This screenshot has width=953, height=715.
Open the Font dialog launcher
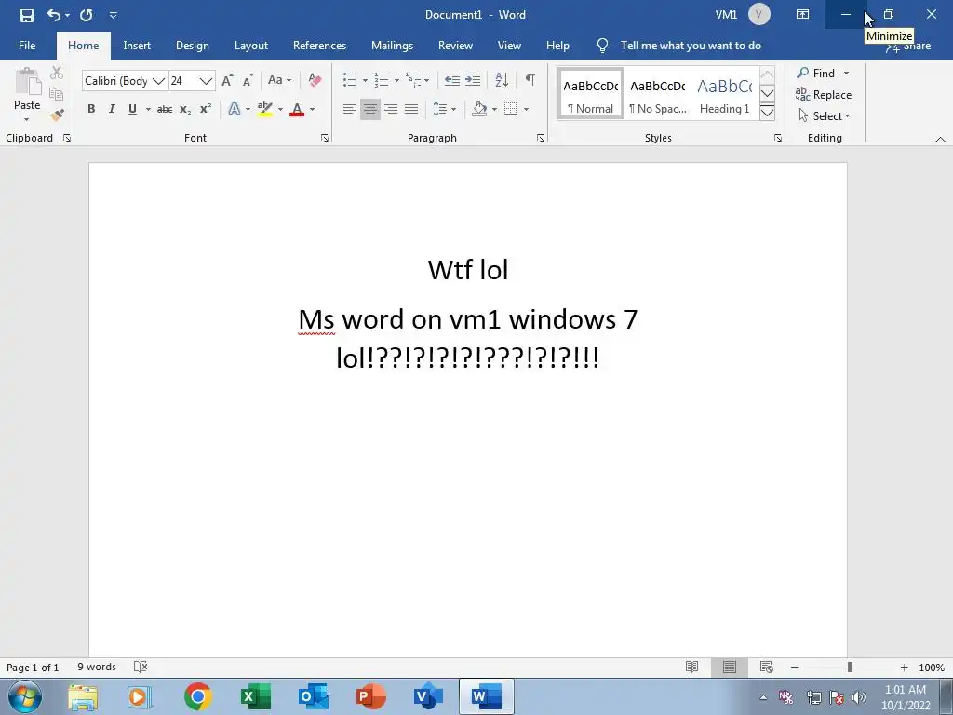point(325,138)
